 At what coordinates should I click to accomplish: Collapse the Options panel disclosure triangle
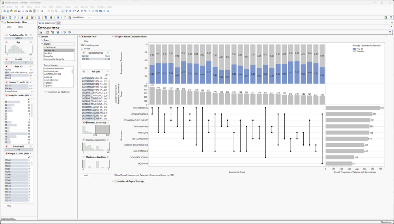(39, 37)
